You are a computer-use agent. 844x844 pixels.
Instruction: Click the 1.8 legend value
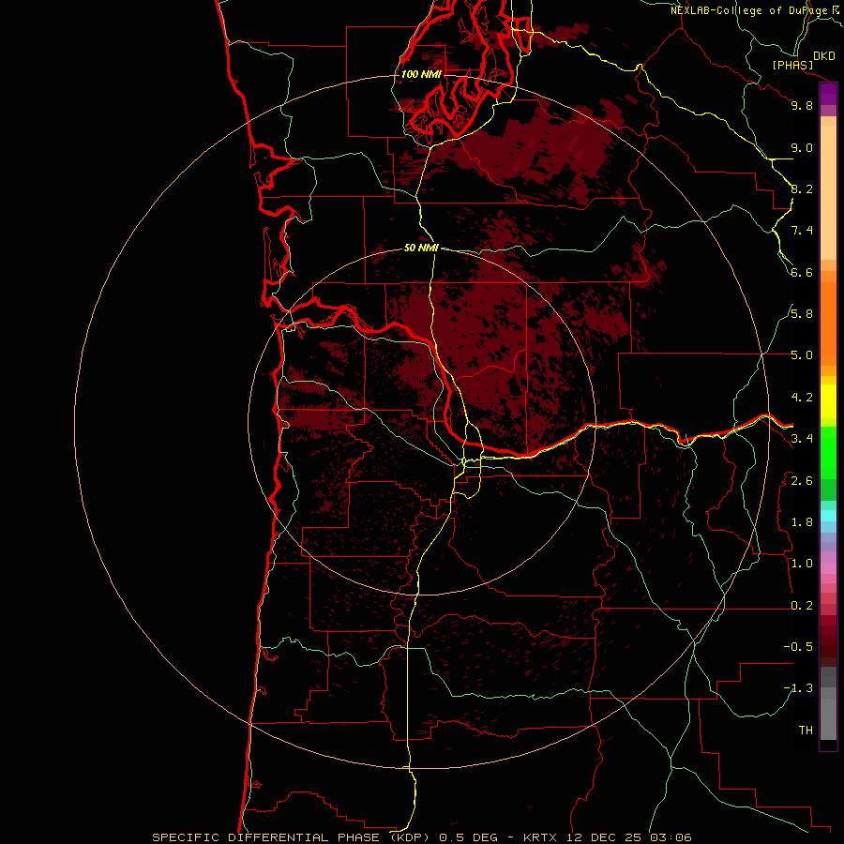802,522
